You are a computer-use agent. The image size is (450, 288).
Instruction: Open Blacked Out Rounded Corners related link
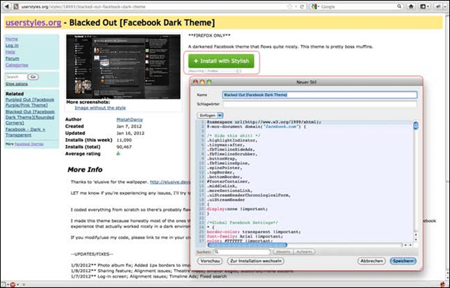point(30,117)
